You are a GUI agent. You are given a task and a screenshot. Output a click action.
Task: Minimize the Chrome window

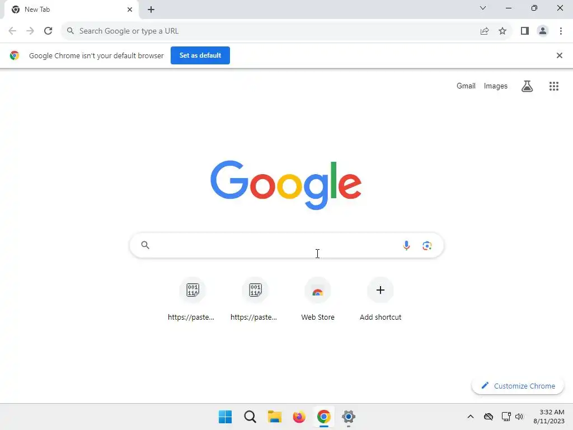coord(508,8)
